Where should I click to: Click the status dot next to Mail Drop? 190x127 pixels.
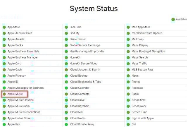[128, 39]
